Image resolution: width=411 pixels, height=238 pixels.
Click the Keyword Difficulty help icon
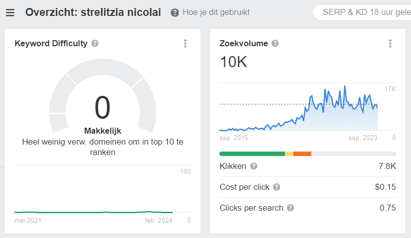pos(95,43)
